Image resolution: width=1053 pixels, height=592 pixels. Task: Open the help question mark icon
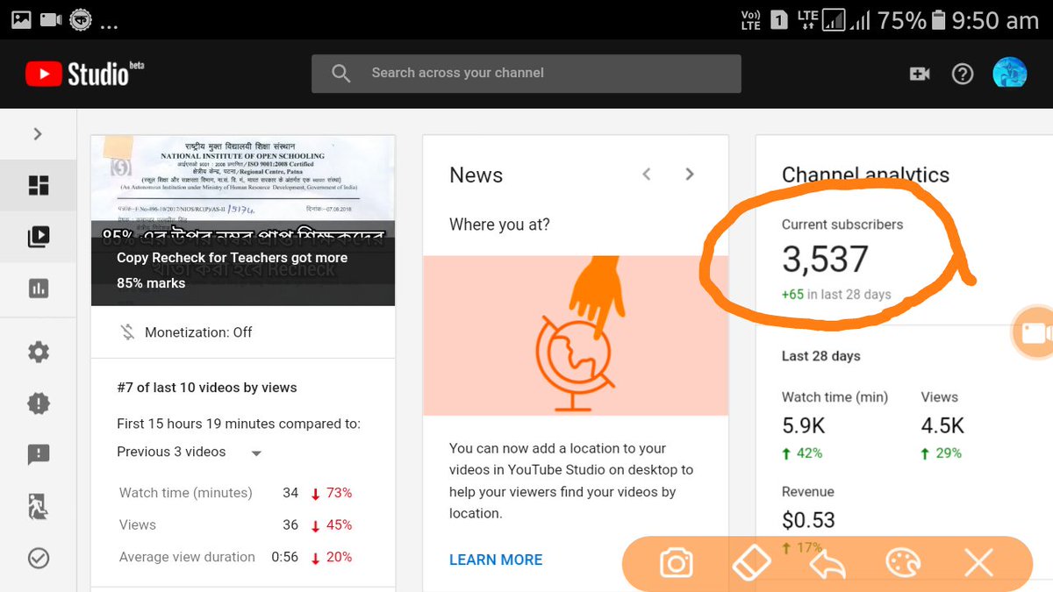pyautogui.click(x=963, y=74)
